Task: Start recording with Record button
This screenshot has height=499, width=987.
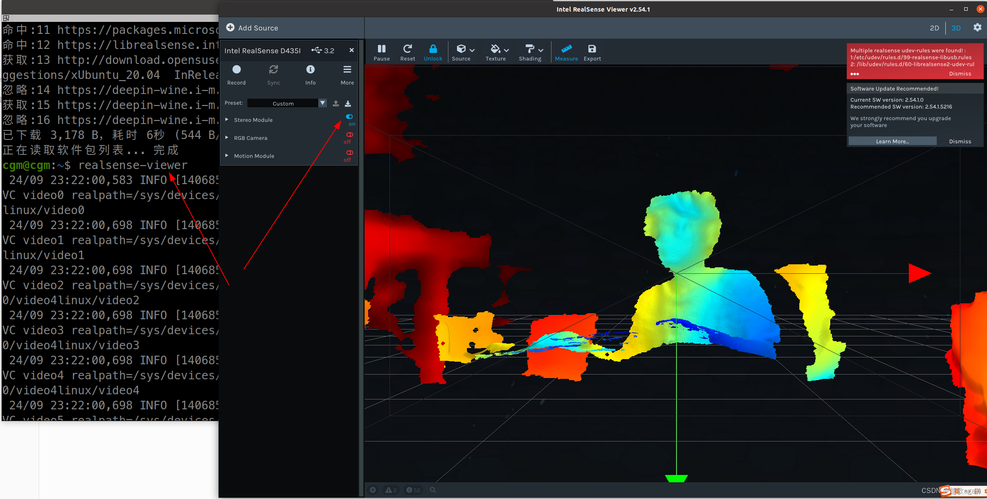Action: [x=236, y=73]
